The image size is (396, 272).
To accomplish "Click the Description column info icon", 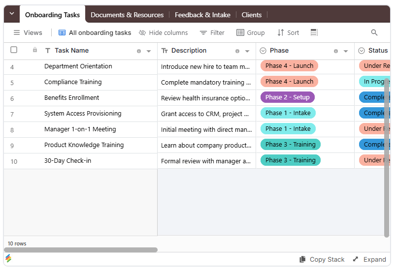I will pyautogui.click(x=237, y=51).
